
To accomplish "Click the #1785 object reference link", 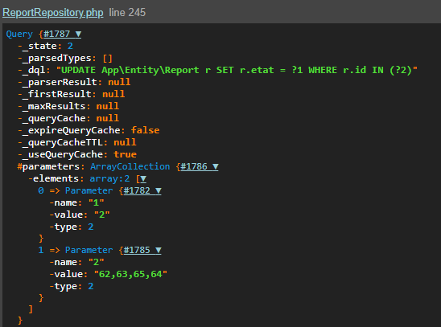I will pyautogui.click(x=137, y=250).
